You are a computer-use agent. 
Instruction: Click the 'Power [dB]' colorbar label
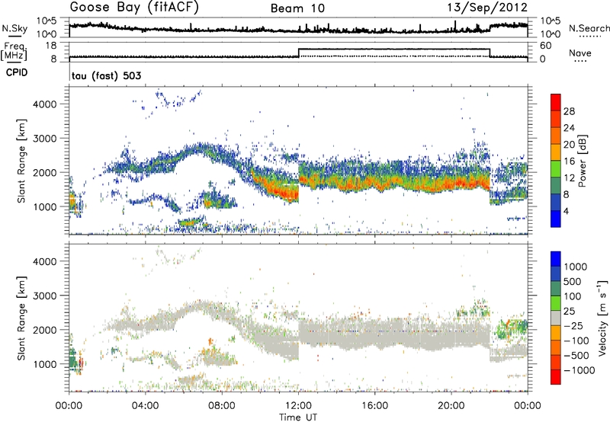(582, 161)
